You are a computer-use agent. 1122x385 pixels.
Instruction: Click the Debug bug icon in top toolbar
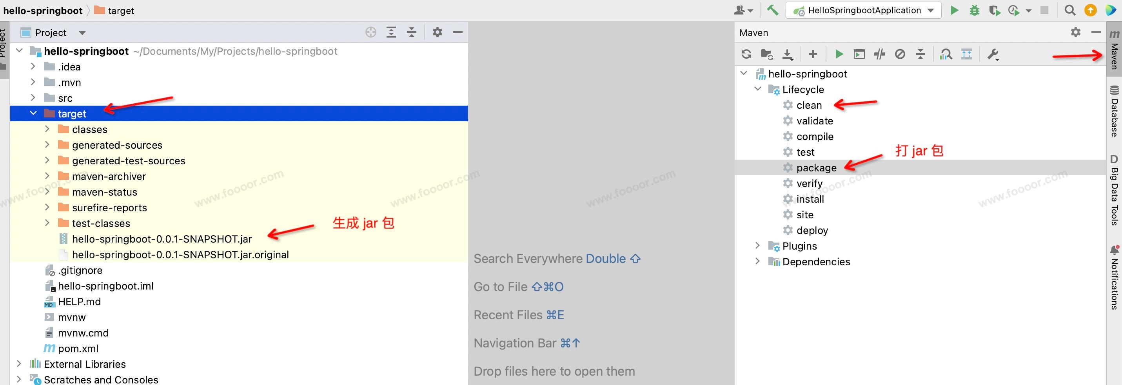coord(974,11)
